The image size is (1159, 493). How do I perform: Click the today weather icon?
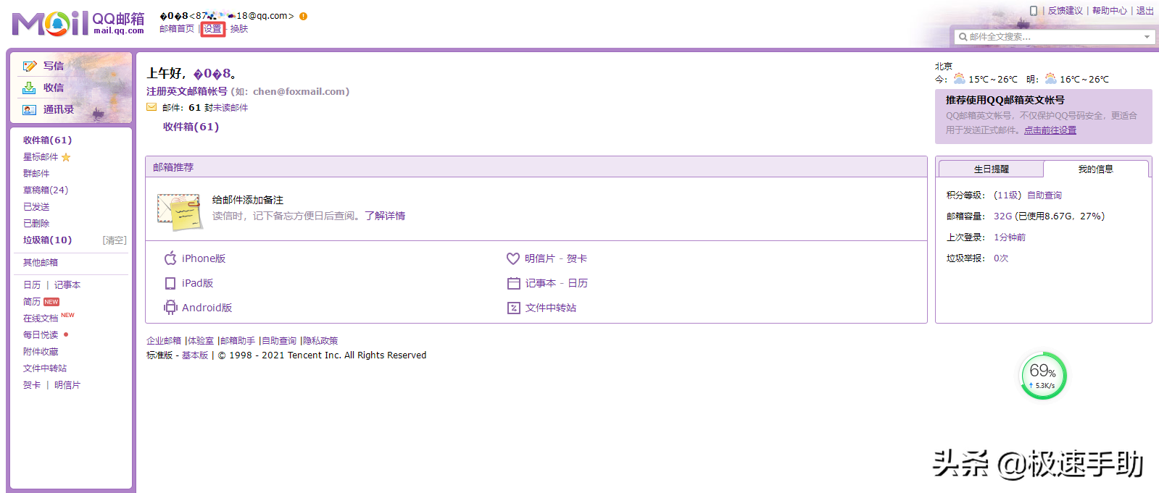[x=960, y=79]
